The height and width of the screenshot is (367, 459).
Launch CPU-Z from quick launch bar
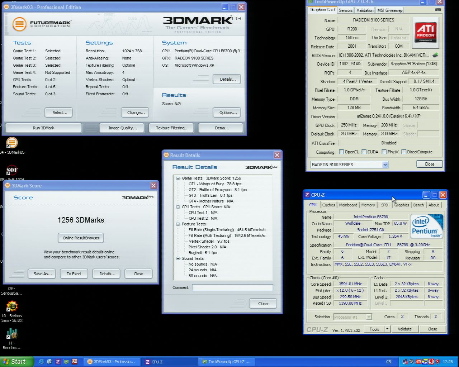pos(58,362)
